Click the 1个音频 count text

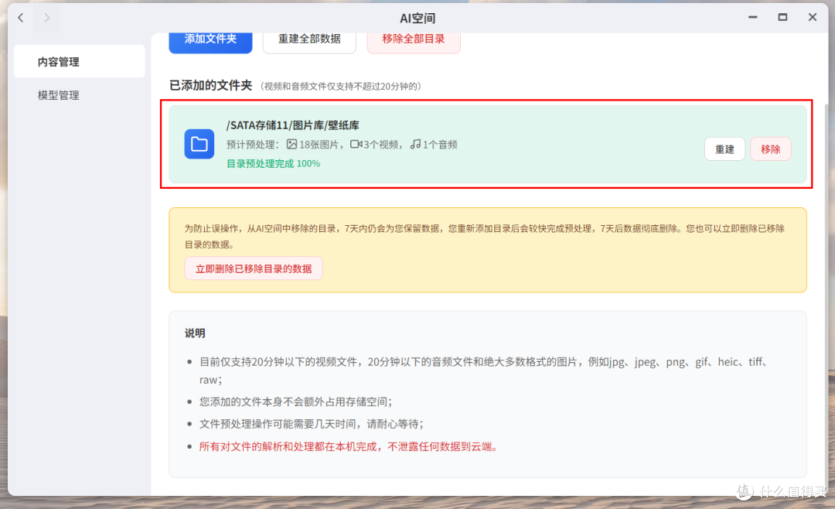point(440,145)
